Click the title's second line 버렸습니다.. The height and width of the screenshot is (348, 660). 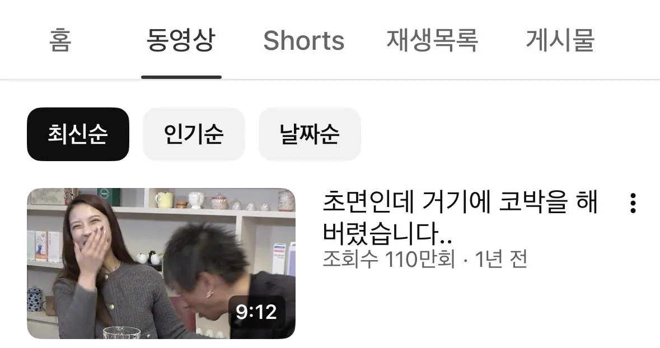point(387,233)
